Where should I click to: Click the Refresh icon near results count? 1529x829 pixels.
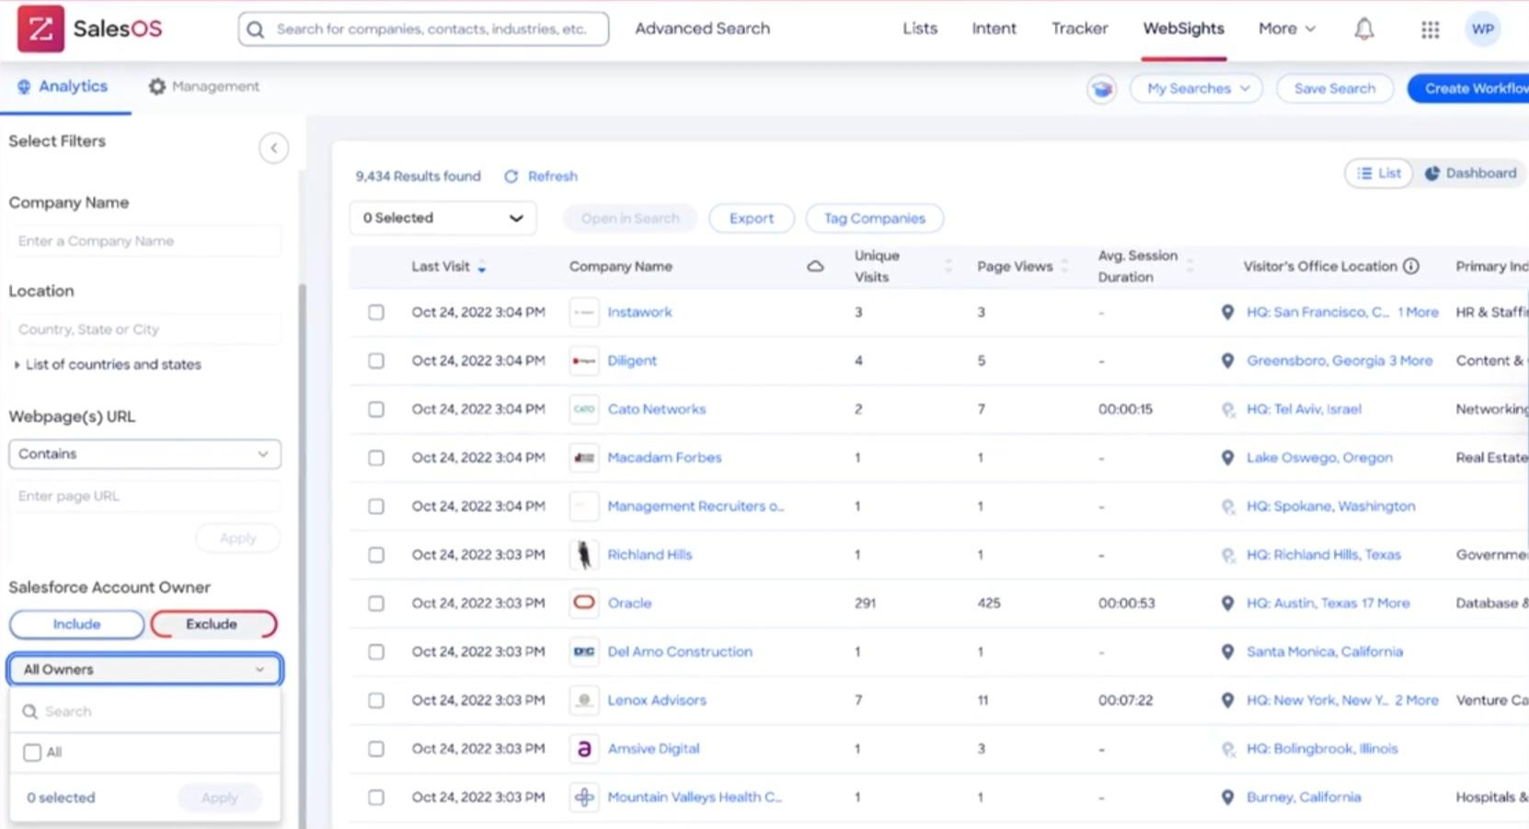point(512,176)
